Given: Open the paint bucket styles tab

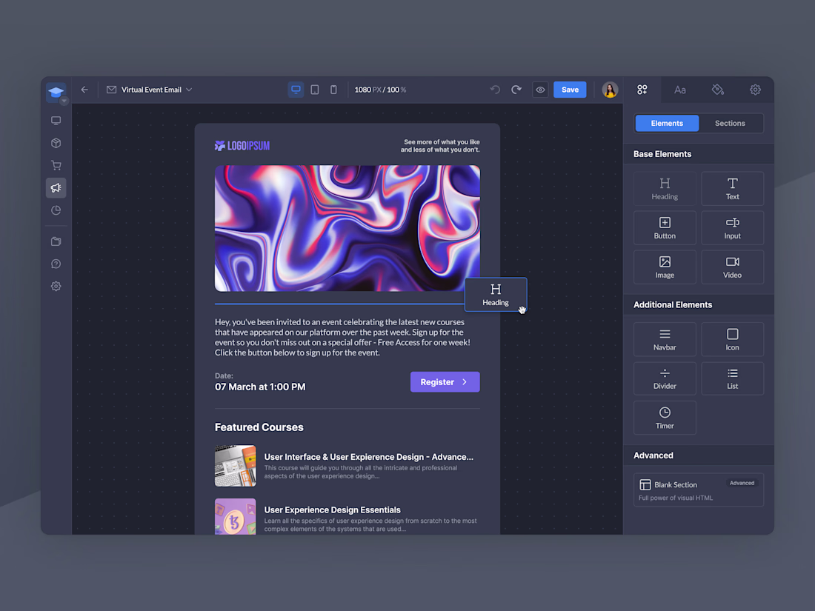Looking at the screenshot, I should click(718, 90).
